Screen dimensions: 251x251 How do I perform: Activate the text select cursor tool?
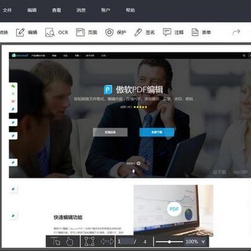(55, 242)
